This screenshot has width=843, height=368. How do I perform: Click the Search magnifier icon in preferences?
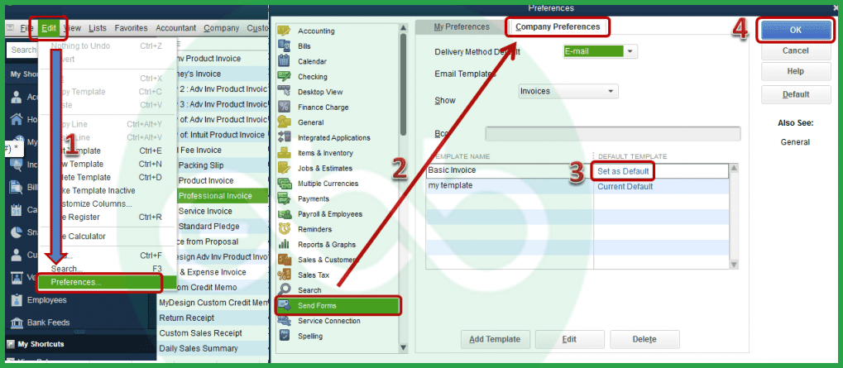[x=284, y=290]
